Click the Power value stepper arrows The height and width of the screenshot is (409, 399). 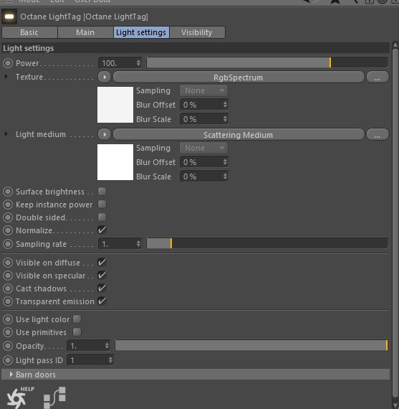point(138,63)
